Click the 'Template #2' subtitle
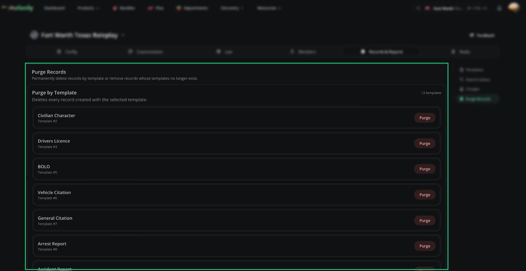The width and height of the screenshot is (526, 271). [47, 121]
